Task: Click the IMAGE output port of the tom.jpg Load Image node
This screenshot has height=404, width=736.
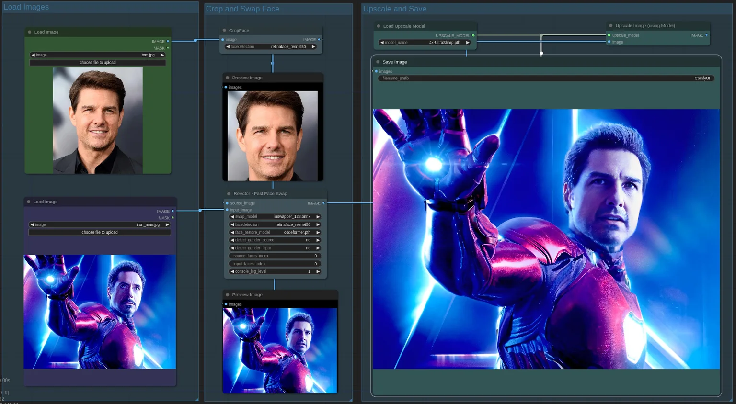Action: pyautogui.click(x=168, y=42)
